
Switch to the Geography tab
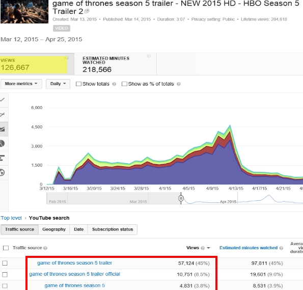[x=54, y=229]
